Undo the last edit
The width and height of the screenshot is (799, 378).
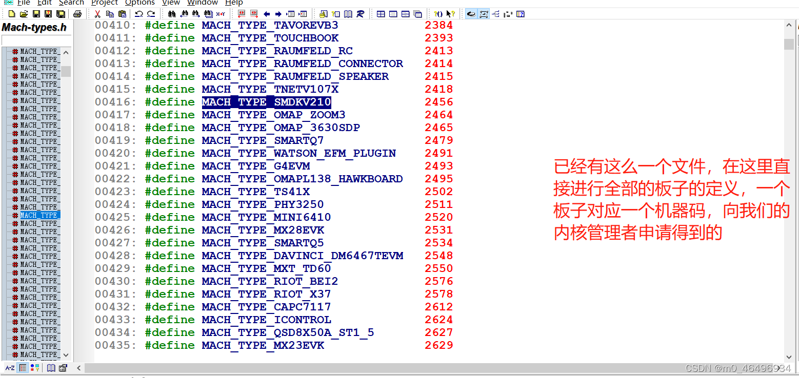coord(138,14)
